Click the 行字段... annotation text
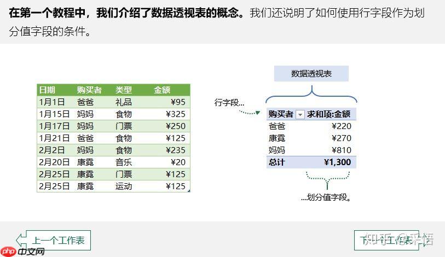445x257 pixels. (x=229, y=102)
